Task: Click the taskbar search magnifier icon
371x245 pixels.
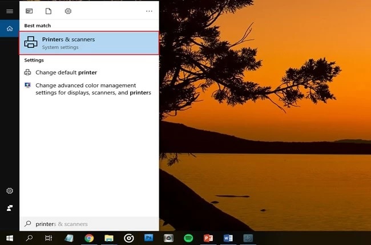Action: point(29,238)
